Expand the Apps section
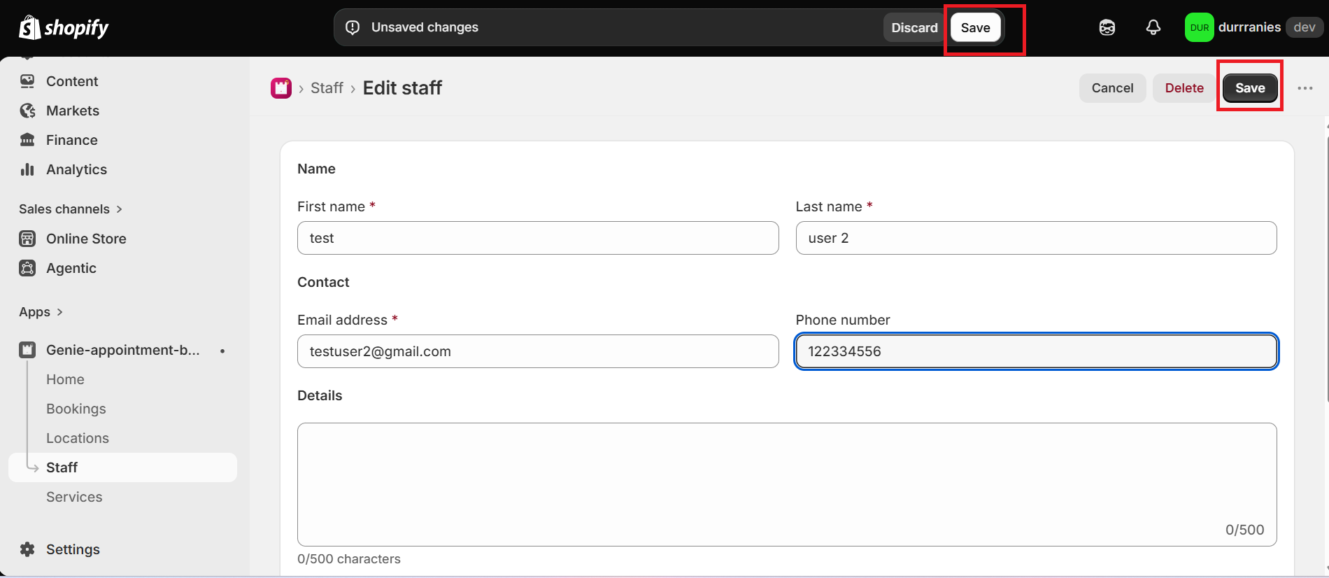The height and width of the screenshot is (578, 1329). [x=41, y=312]
